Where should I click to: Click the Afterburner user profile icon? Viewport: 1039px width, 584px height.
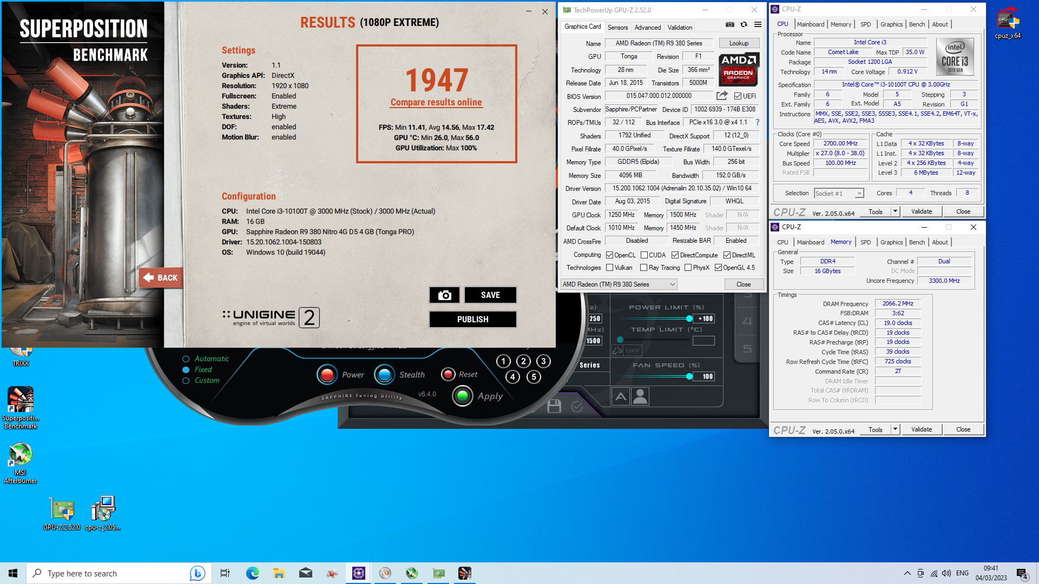(640, 396)
